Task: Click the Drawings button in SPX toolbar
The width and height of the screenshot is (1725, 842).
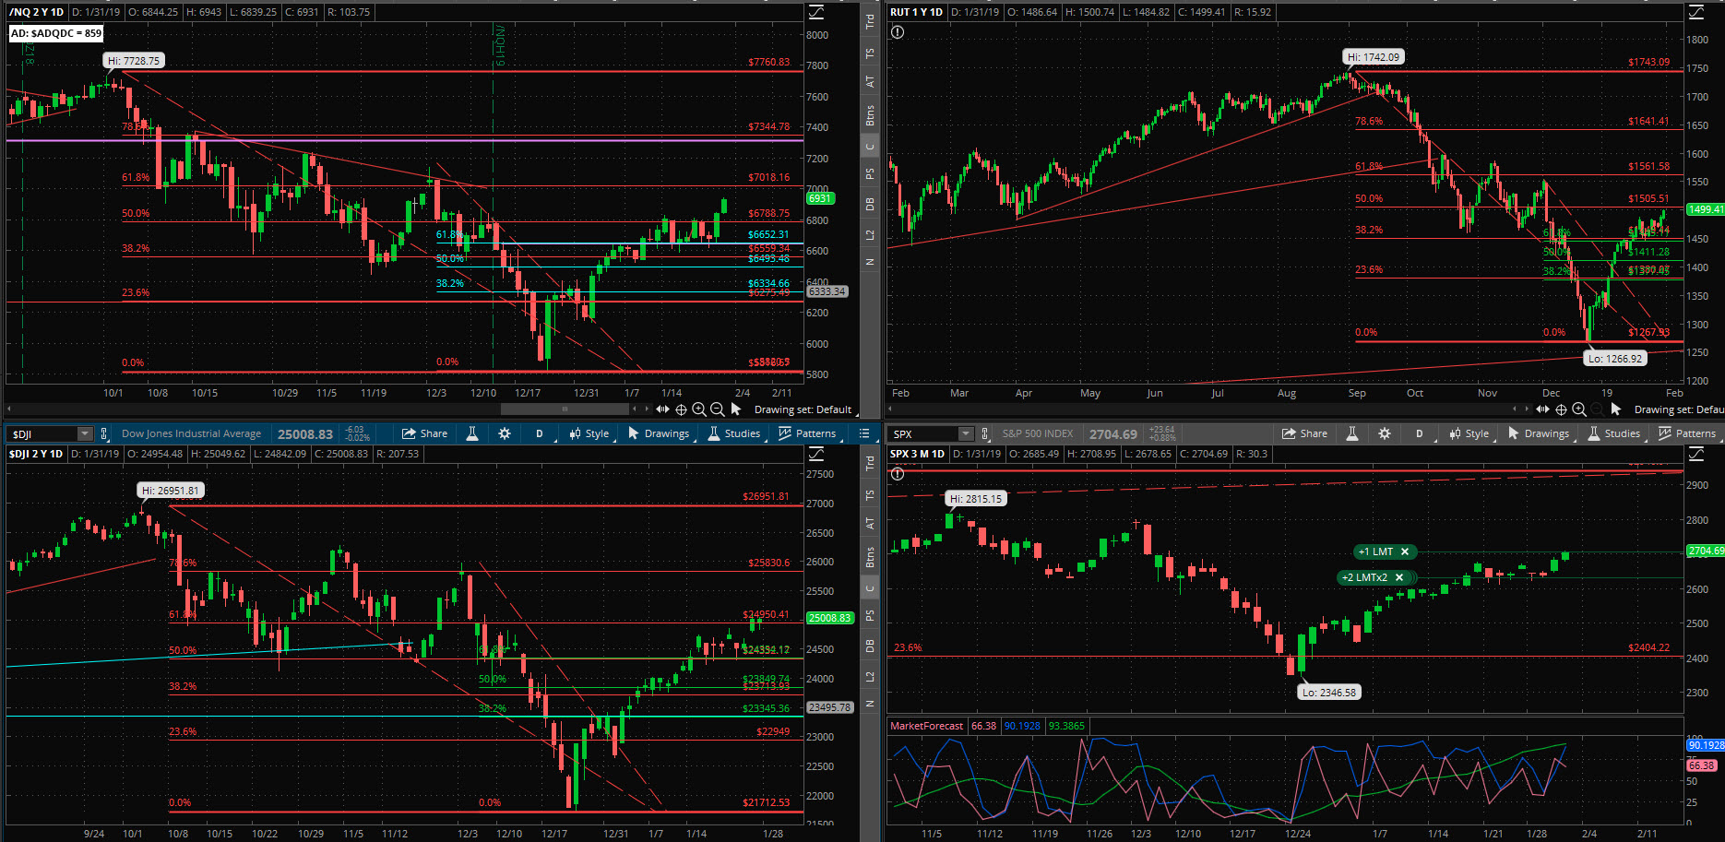Action: (x=1539, y=433)
